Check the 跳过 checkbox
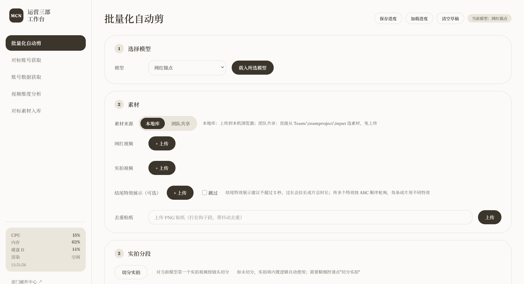 pos(205,193)
